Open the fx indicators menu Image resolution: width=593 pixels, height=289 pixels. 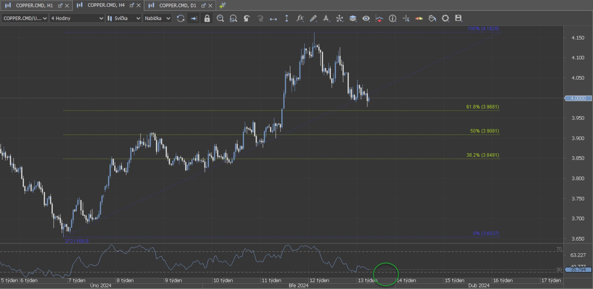coord(300,18)
